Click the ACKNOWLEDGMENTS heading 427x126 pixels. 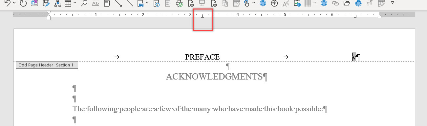click(214, 77)
